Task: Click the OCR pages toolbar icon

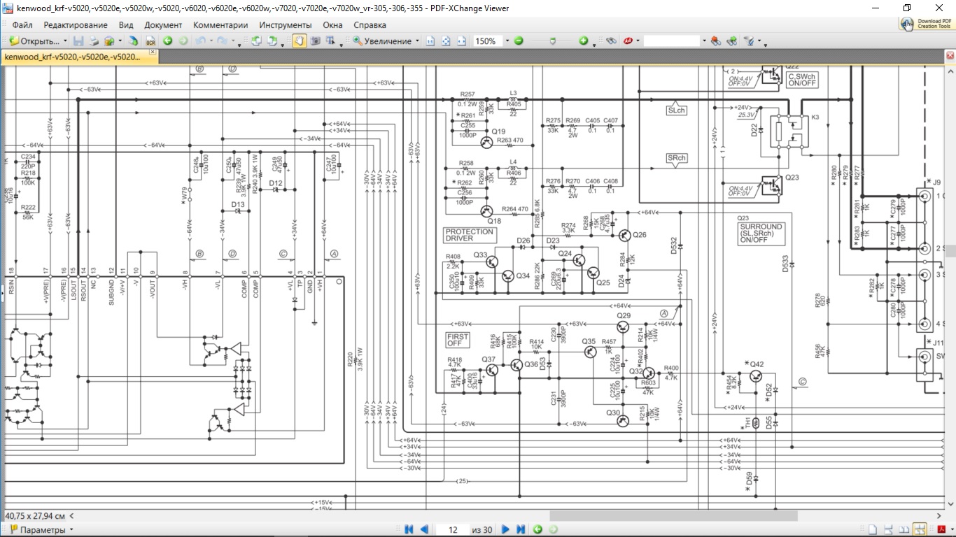Action: (x=150, y=41)
